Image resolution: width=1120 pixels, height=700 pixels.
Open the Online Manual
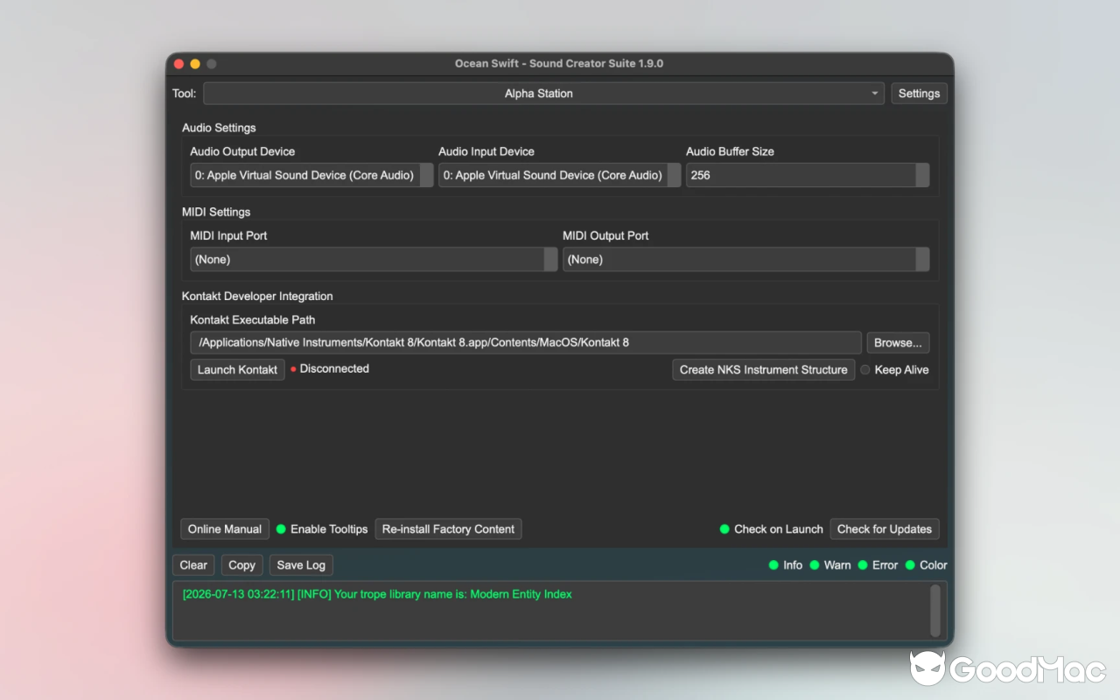(225, 528)
